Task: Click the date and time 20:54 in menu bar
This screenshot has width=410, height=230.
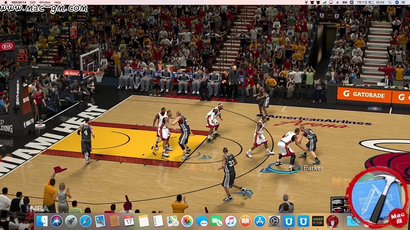Action: click(x=371, y=2)
